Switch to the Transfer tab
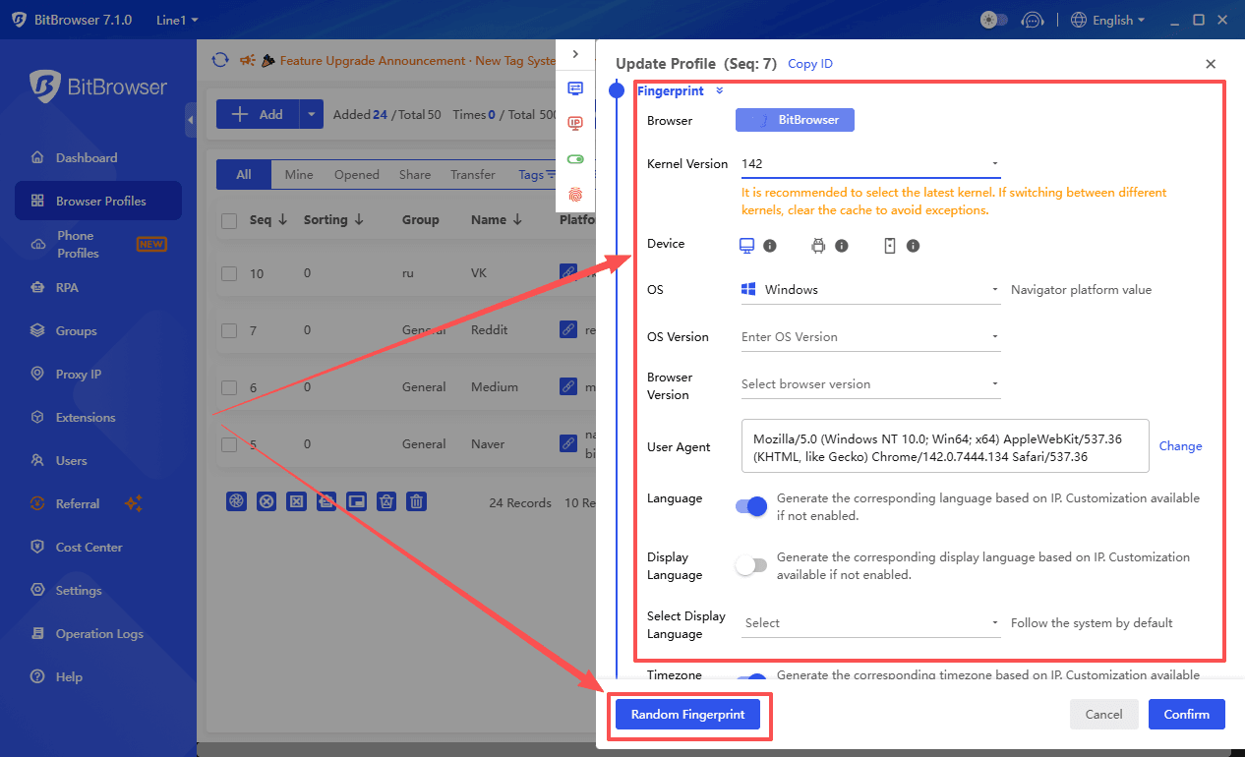1245x757 pixels. 473,174
